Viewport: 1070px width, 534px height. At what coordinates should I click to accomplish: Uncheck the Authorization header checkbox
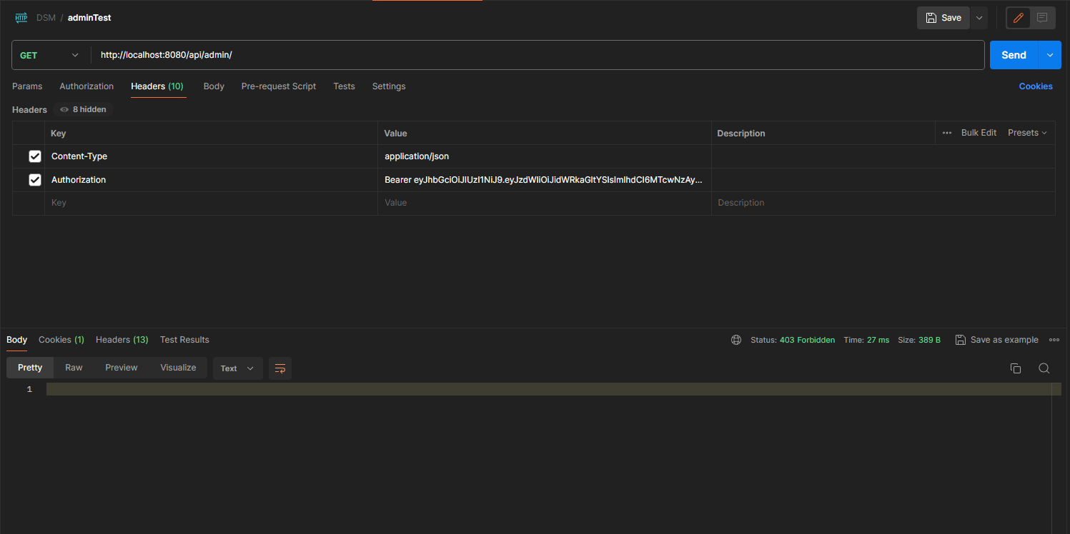[x=35, y=180]
